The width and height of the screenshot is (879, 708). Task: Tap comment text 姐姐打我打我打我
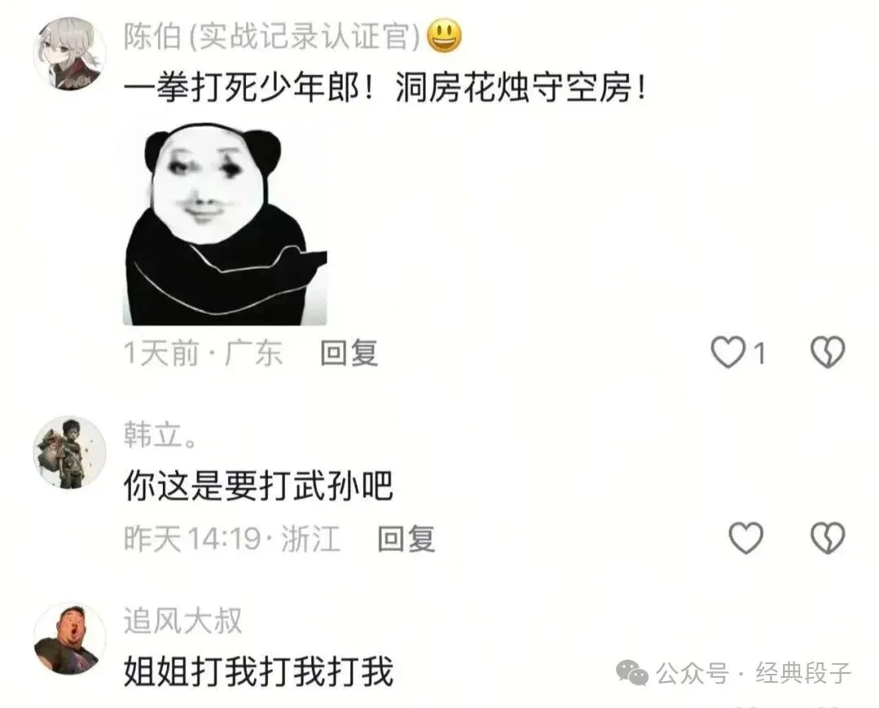(x=258, y=671)
